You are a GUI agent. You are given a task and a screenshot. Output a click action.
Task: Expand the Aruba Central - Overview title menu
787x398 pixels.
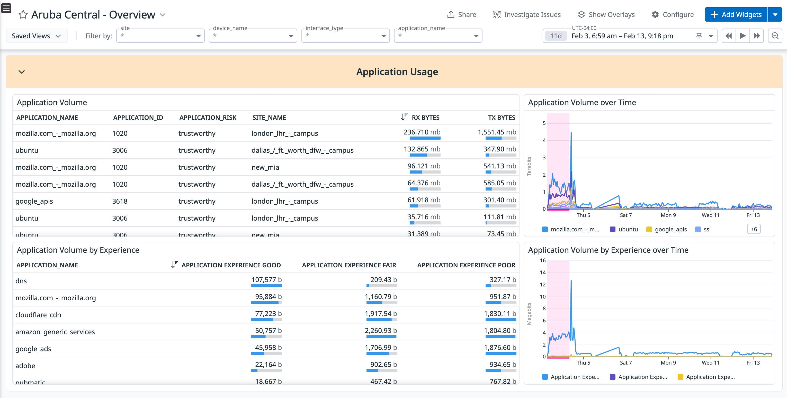point(163,14)
